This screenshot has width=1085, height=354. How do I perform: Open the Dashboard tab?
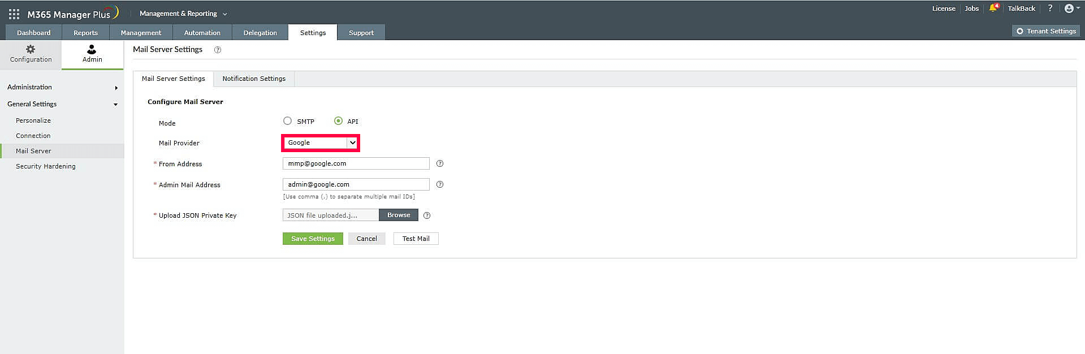coord(33,32)
